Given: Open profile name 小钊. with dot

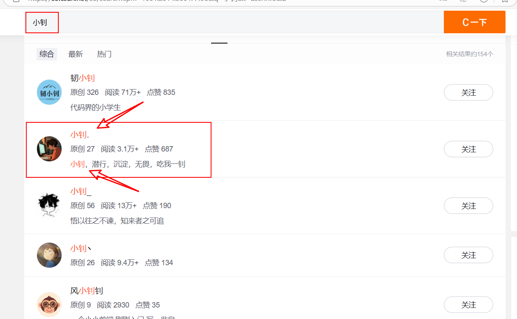Looking at the screenshot, I should click(x=80, y=135).
